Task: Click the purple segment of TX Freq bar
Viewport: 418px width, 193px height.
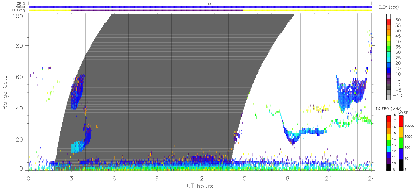Action: [x=157, y=10]
